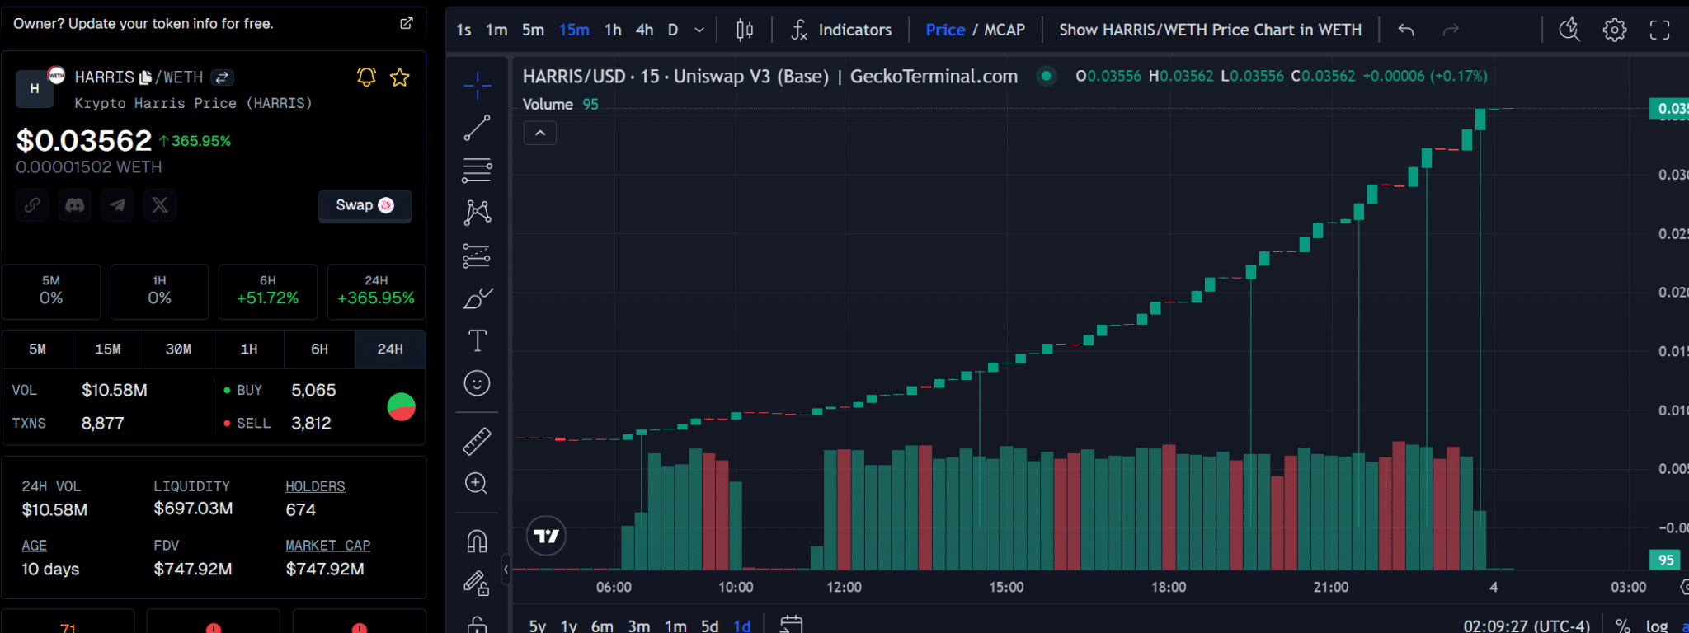This screenshot has height=633, width=1689.
Task: Select the crosshair cursor tool
Action: [477, 85]
